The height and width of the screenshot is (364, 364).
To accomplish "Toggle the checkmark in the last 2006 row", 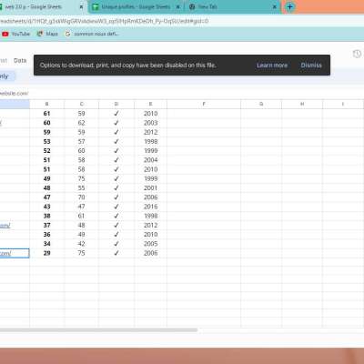I will coord(116,253).
